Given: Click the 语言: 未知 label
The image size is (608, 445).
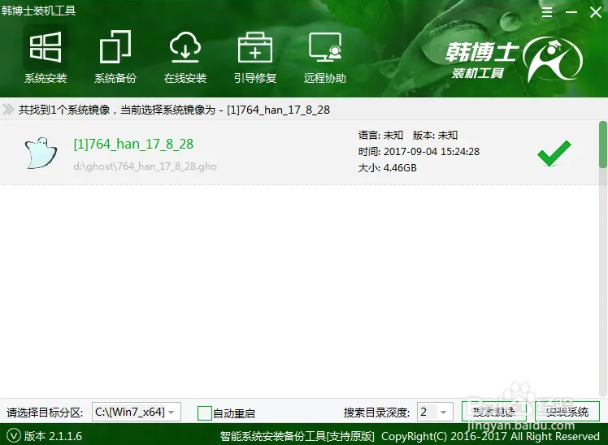Looking at the screenshot, I should (380, 135).
